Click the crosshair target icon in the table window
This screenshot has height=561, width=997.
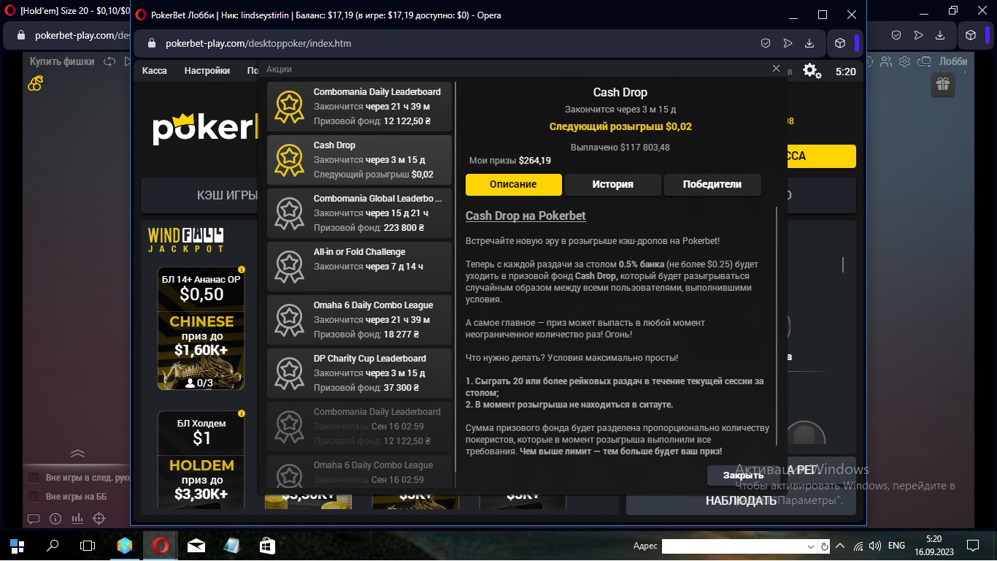99,519
